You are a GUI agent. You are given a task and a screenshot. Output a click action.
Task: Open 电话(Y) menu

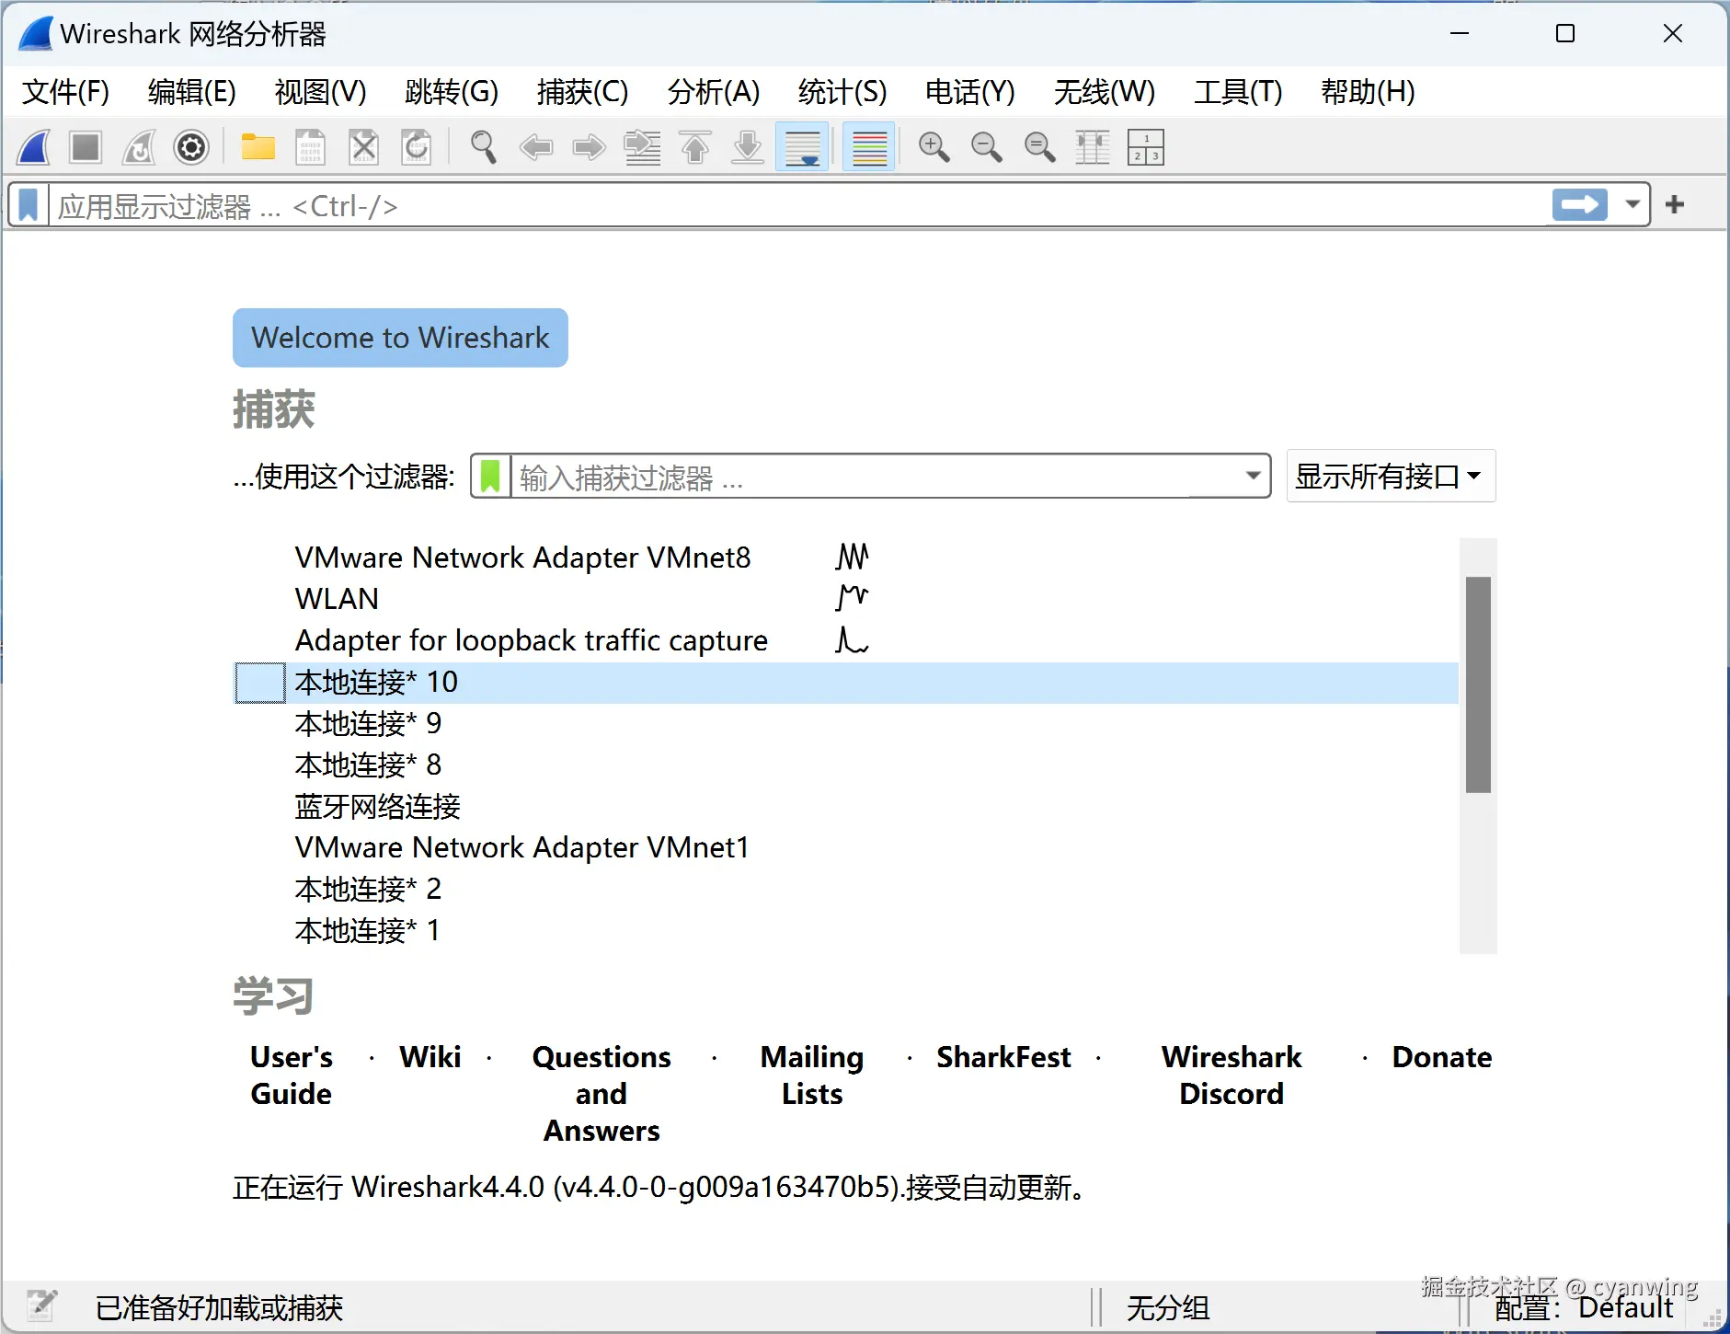970,92
